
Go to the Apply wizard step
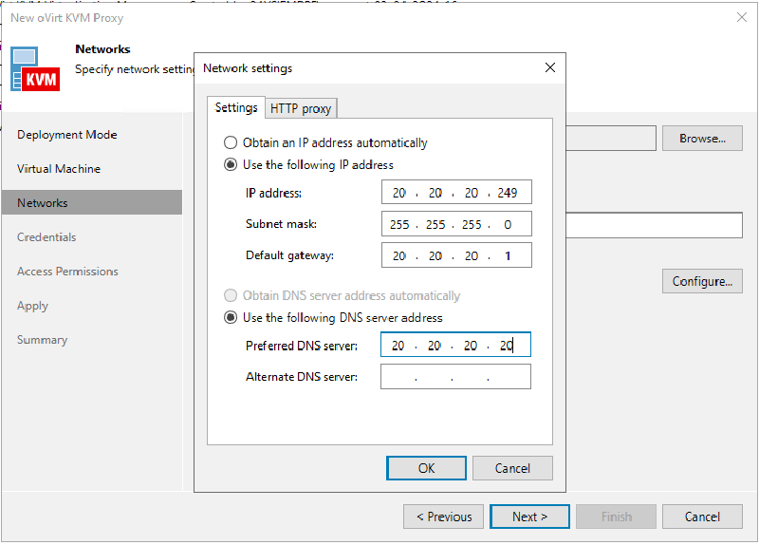point(32,306)
